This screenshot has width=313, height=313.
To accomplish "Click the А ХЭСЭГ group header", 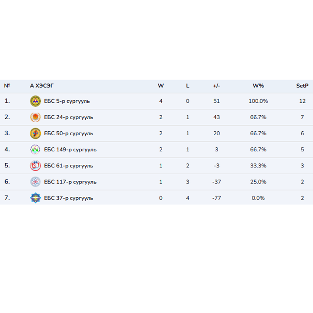I will pos(42,86).
